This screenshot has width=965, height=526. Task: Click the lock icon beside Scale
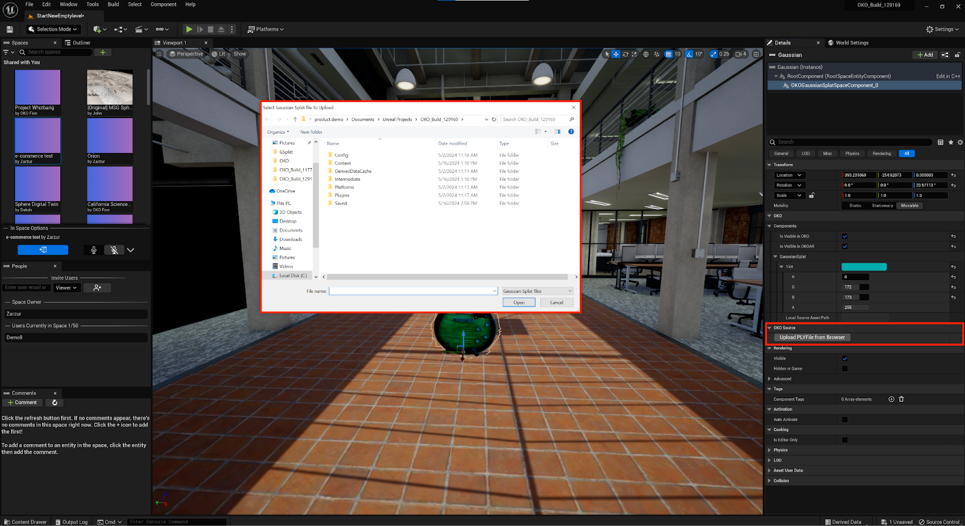coord(812,195)
